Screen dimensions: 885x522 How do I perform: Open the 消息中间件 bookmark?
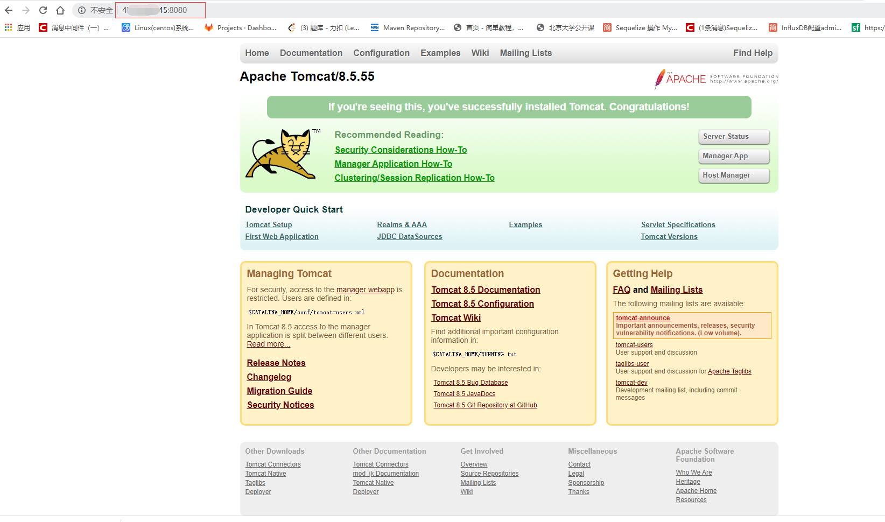[x=74, y=27]
